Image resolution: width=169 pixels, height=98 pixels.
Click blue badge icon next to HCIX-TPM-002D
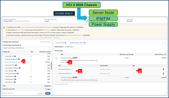click(15, 71)
